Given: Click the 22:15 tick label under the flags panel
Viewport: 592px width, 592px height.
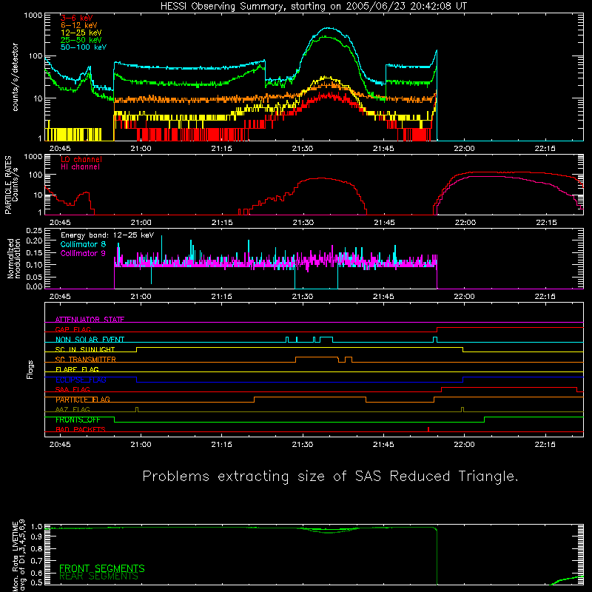Looking at the screenshot, I should tap(545, 445).
